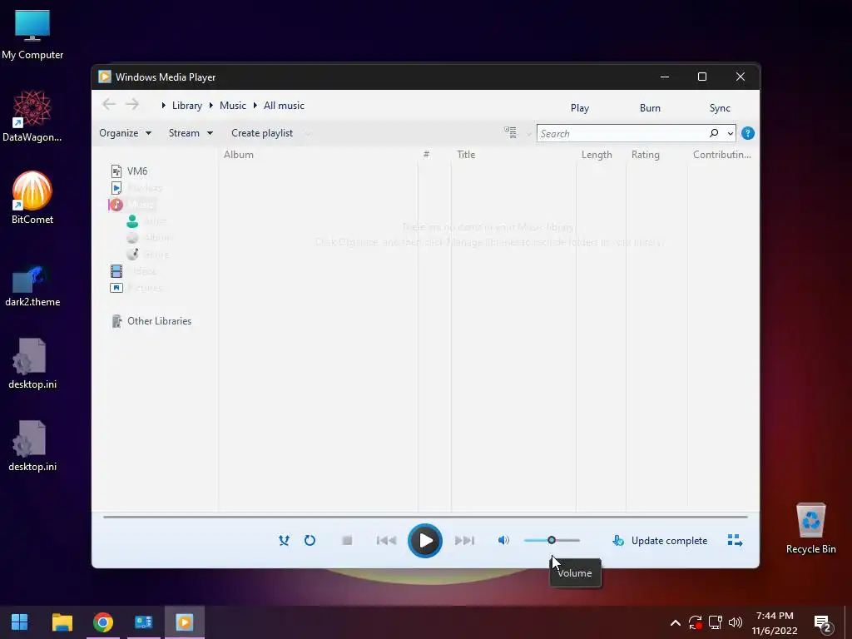The width and height of the screenshot is (852, 639).
Task: Open notification center icon
Action: tap(823, 623)
